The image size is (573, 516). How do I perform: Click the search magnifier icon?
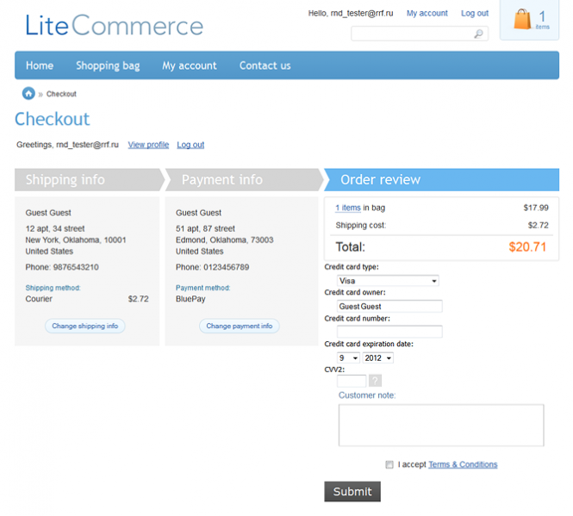point(478,34)
